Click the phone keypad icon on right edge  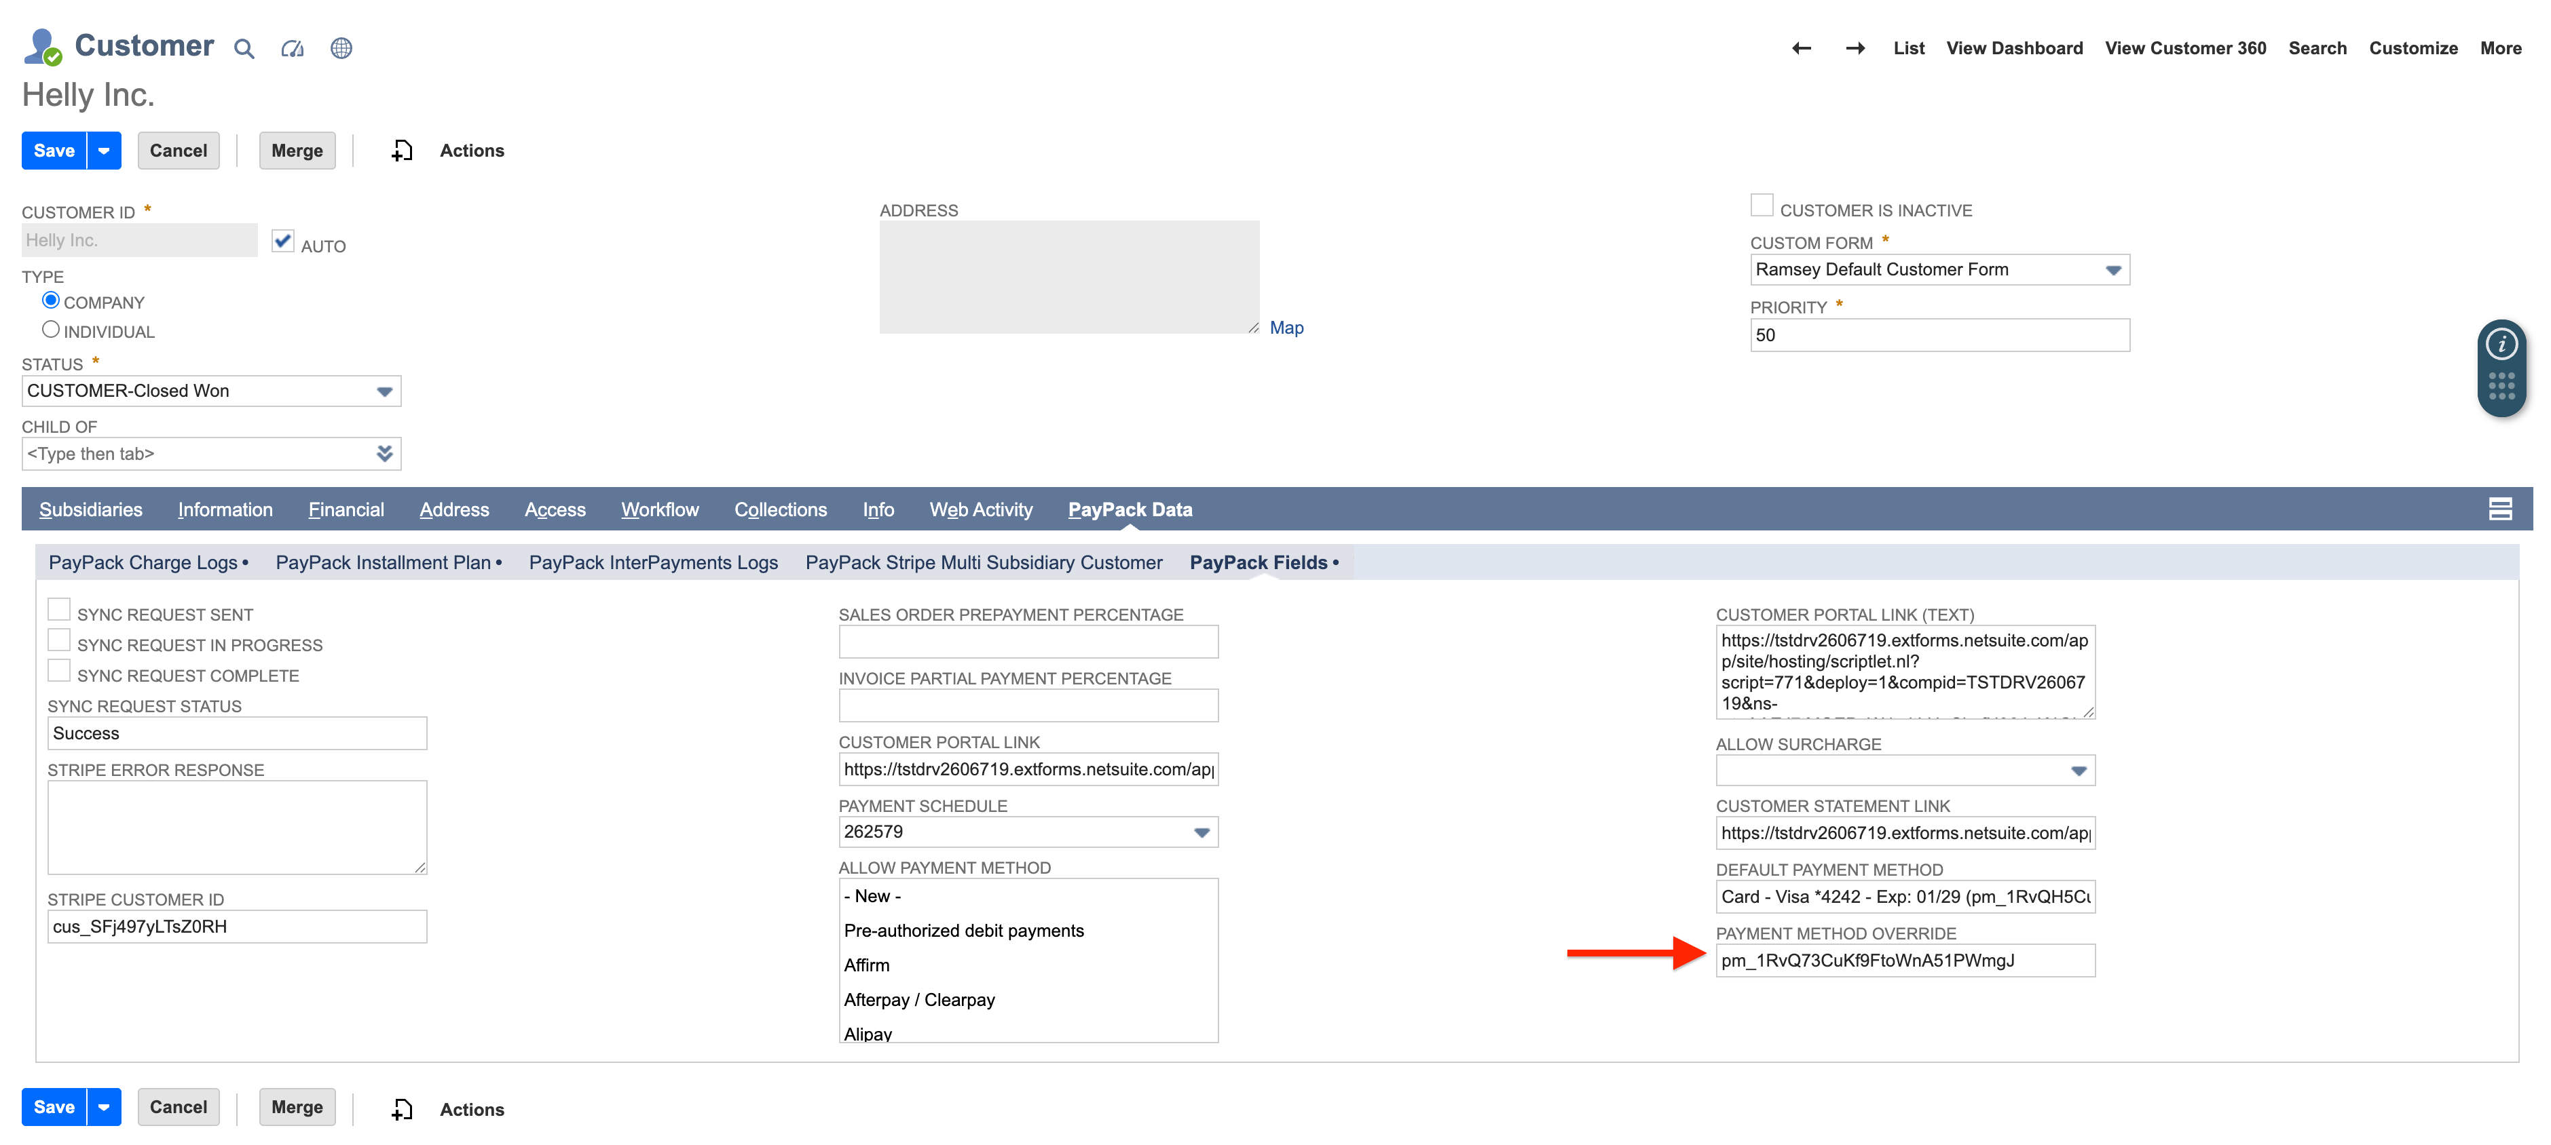2501,386
